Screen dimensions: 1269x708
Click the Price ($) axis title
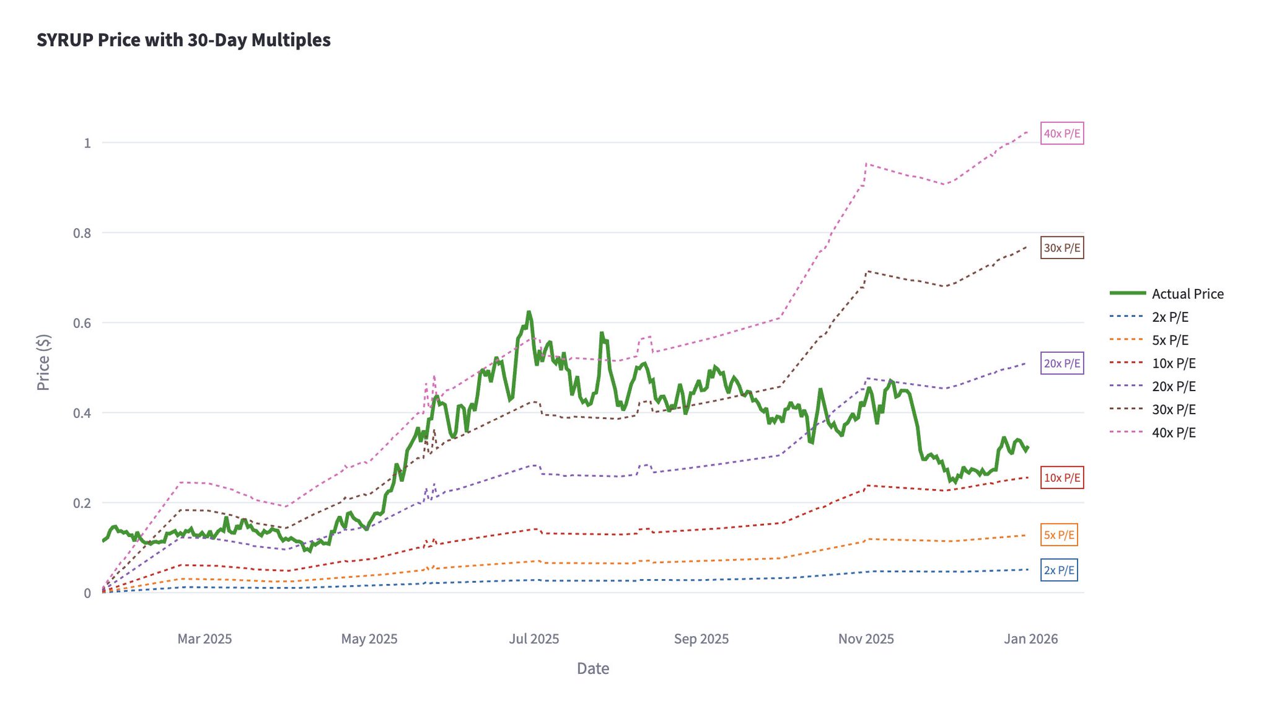click(43, 362)
